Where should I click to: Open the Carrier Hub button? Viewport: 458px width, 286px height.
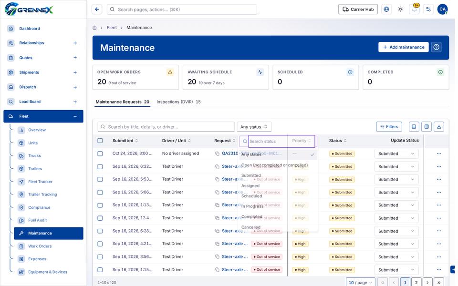tap(358, 10)
